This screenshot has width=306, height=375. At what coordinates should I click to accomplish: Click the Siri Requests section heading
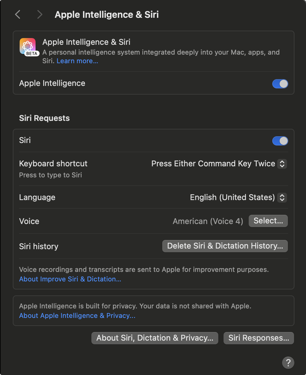click(44, 118)
